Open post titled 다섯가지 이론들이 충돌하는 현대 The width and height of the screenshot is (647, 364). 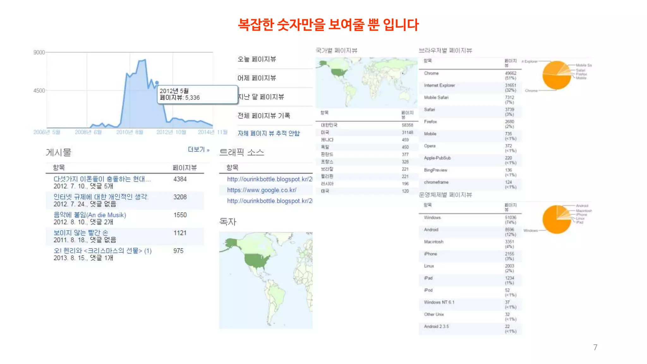[x=102, y=179]
